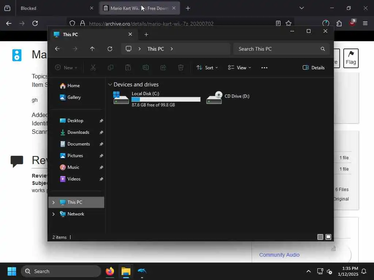Screen dimensions: 374x280
Task: Click the Rename icon in Explorer toolbar
Action: [x=146, y=67]
